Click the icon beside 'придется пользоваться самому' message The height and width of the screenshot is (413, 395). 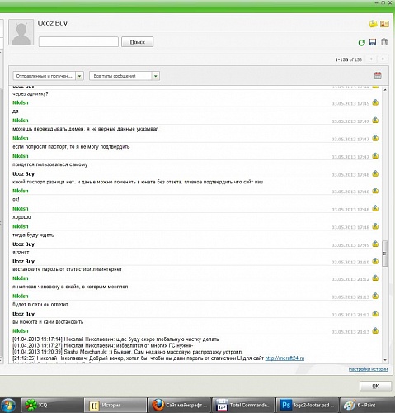(x=375, y=156)
